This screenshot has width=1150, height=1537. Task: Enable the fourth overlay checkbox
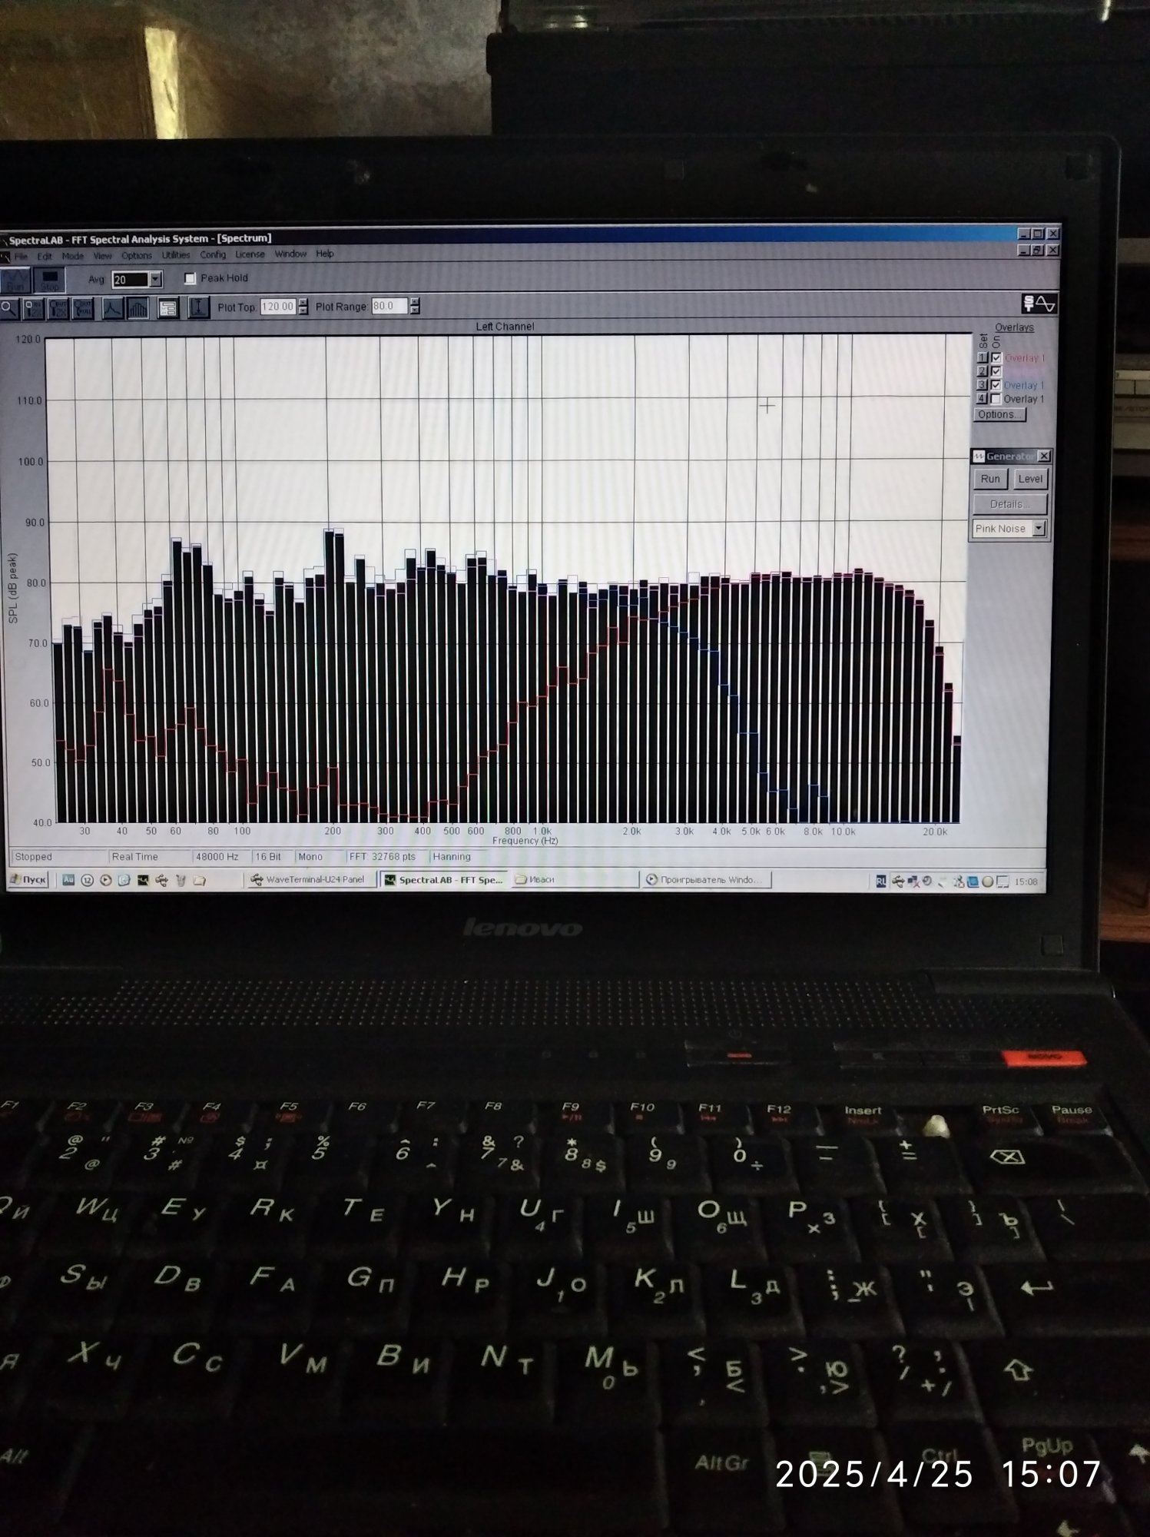tap(996, 399)
